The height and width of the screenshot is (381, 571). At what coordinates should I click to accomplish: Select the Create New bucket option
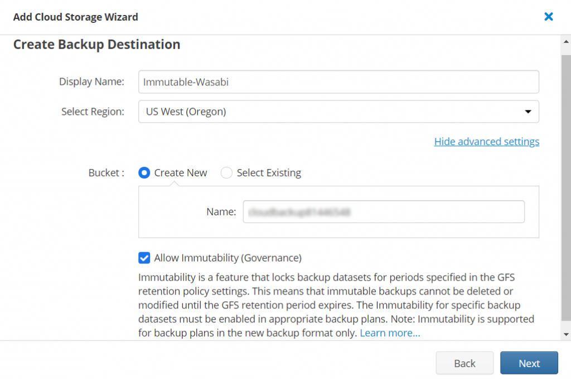[x=144, y=173]
